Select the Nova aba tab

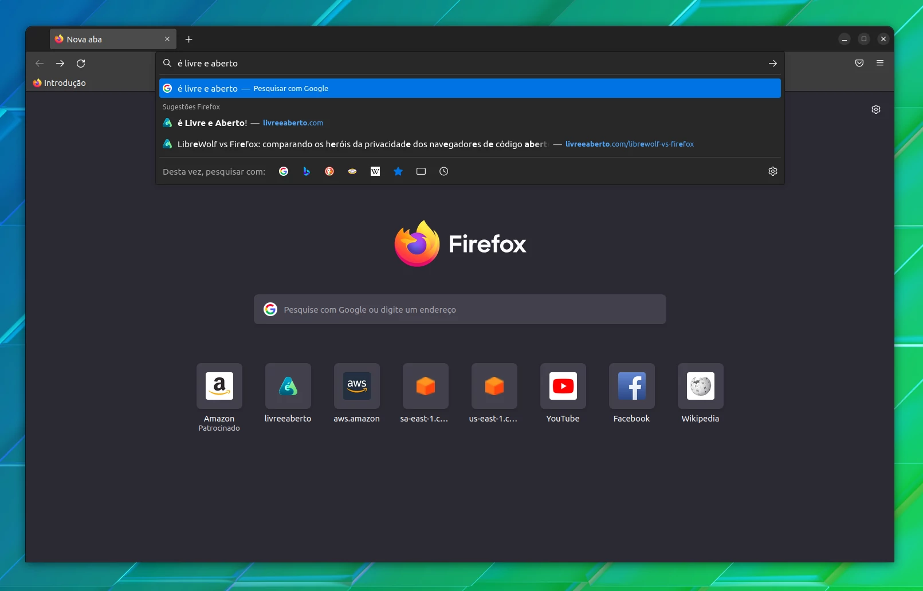(113, 39)
